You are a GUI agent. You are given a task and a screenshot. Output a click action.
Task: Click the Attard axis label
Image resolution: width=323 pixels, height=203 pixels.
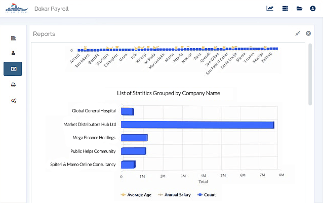pos(75,59)
